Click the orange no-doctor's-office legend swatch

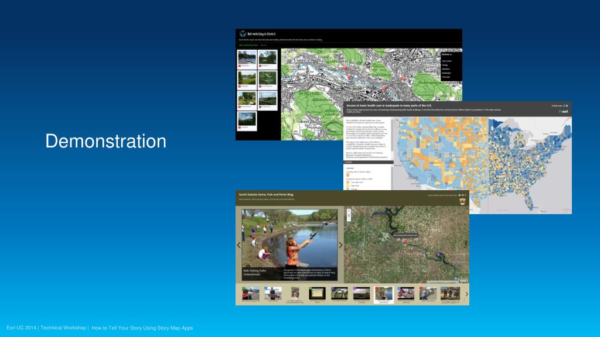tap(348, 175)
